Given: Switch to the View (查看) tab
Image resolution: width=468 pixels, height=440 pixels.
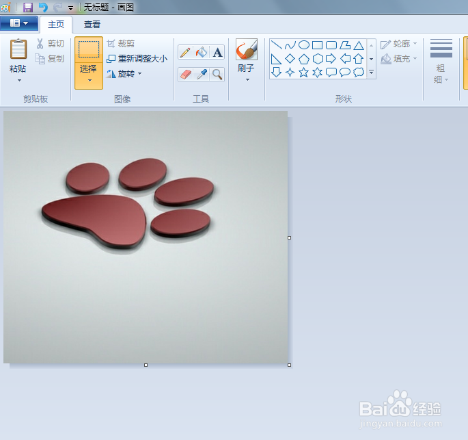Looking at the screenshot, I should pos(92,25).
